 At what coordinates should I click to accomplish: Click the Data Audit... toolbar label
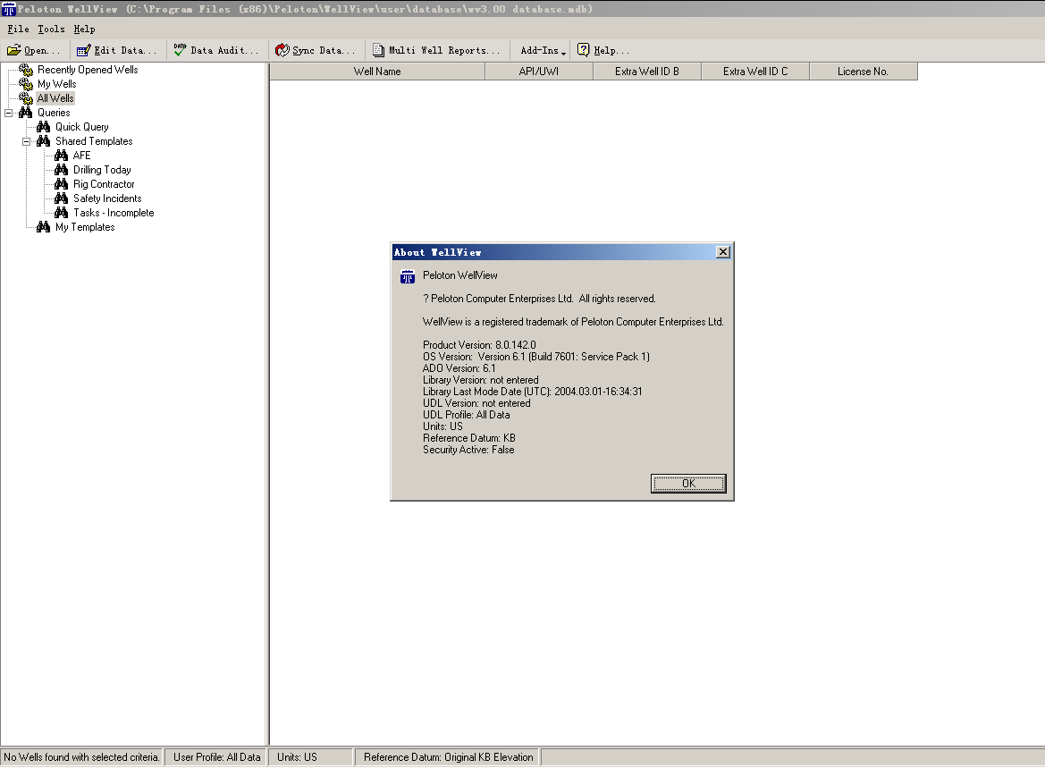point(224,51)
